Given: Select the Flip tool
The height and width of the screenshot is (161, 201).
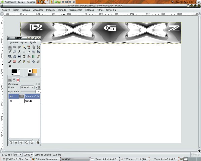Looking at the screenshot, I should [19, 57].
